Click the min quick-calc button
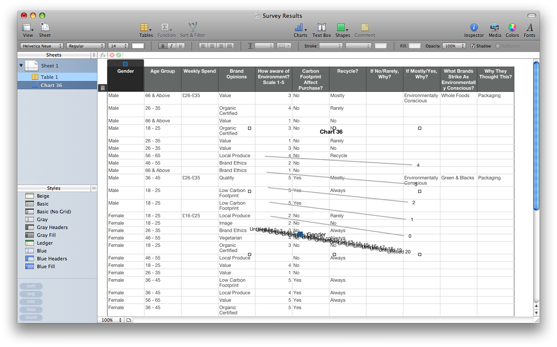Screen dimensions: 557x347 [x=31, y=302]
